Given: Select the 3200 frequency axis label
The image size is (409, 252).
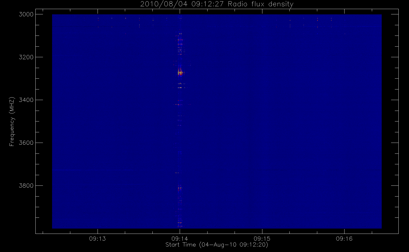Looking at the screenshot, I should (x=26, y=57).
